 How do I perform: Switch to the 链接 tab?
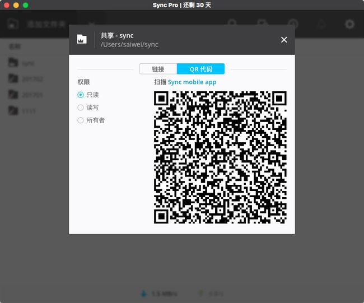[x=158, y=69]
